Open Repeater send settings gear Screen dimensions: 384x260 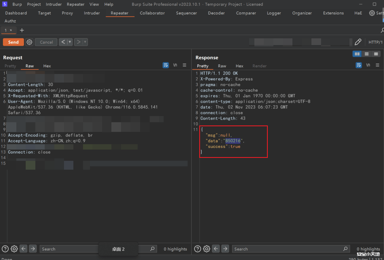(x=29, y=42)
